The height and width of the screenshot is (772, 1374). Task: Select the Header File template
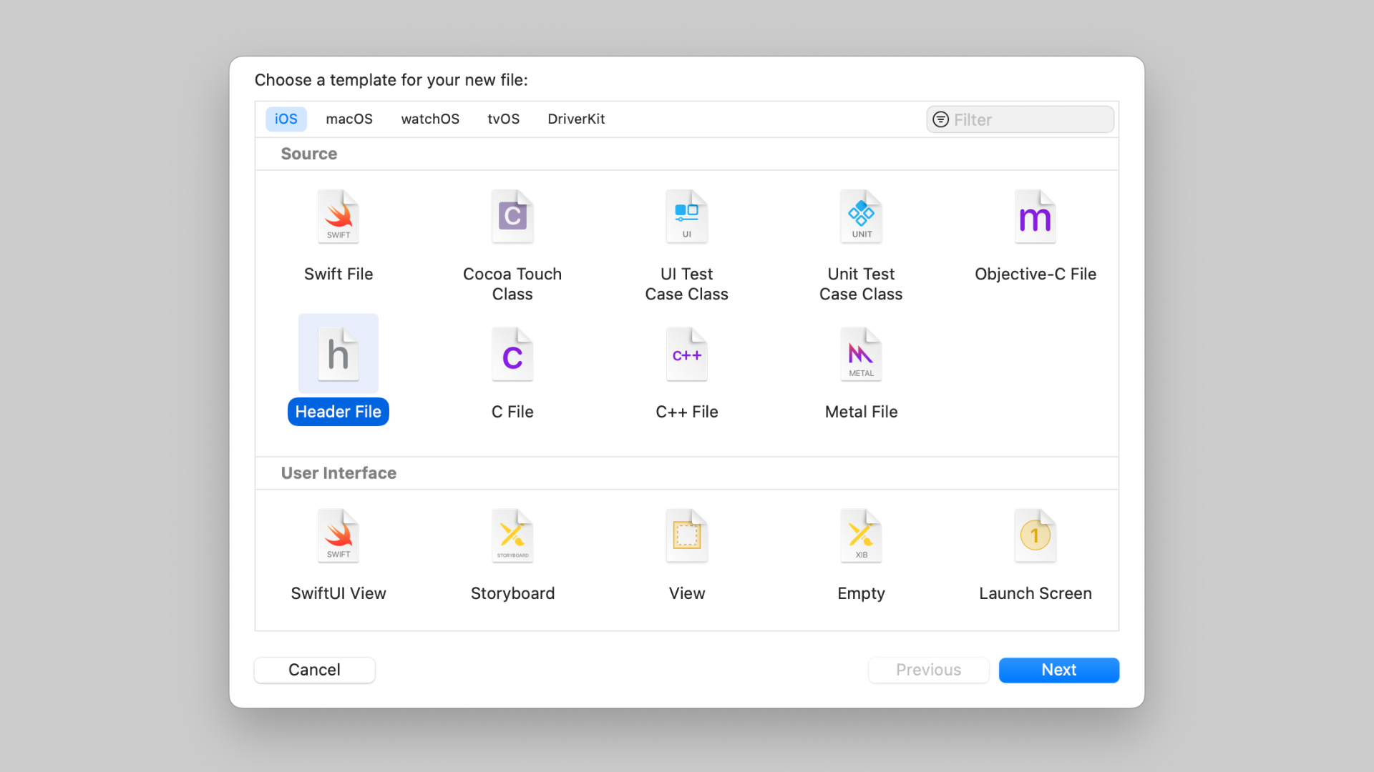[x=338, y=355]
